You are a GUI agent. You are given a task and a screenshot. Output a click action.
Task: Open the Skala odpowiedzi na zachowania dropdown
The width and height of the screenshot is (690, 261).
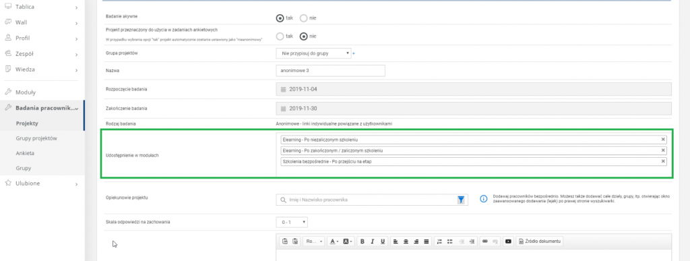tap(292, 223)
